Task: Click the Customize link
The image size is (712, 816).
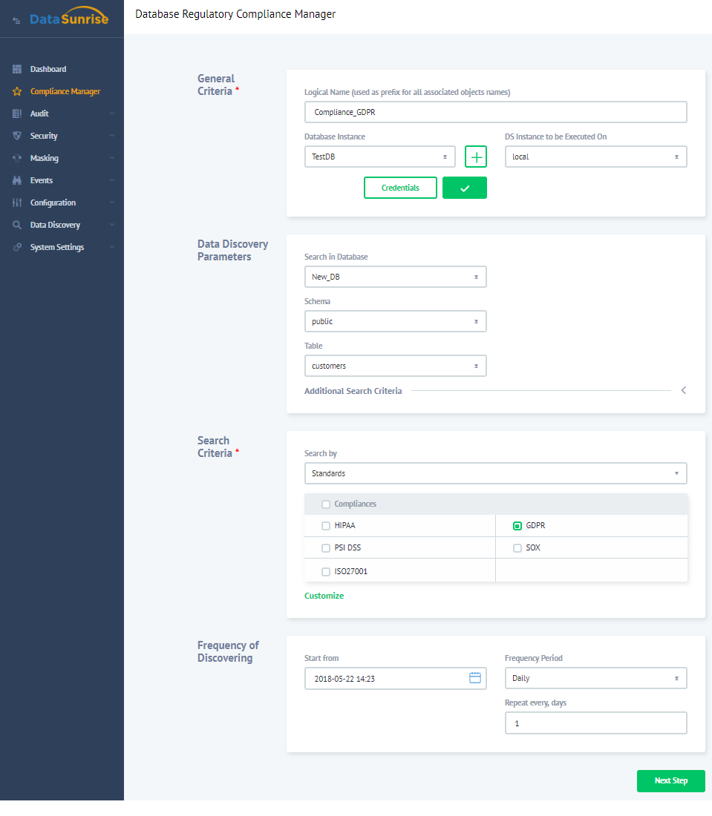Action: click(x=324, y=596)
